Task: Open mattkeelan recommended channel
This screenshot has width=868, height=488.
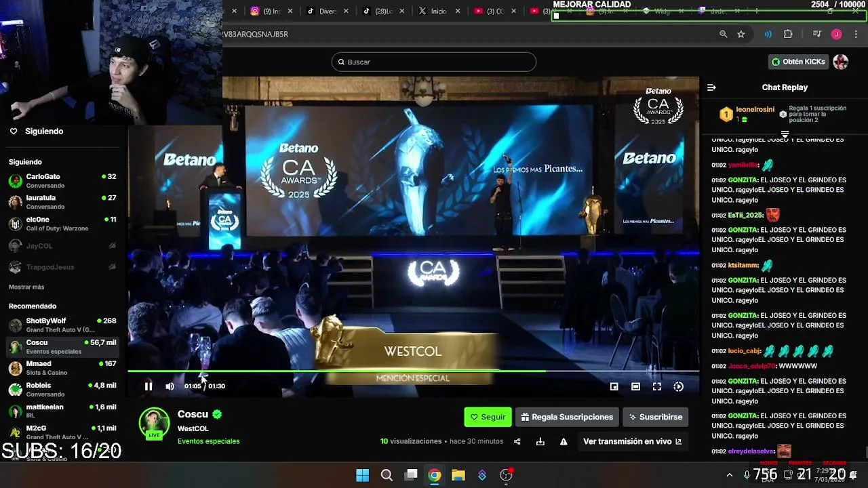Action: pyautogui.click(x=62, y=411)
